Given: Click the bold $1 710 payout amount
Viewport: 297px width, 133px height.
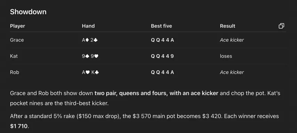Looking at the screenshot, I should [x=19, y=126].
